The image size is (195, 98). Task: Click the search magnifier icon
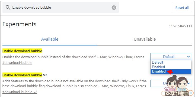click(8, 8)
